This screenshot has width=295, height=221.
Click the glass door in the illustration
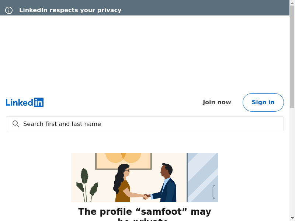tap(203, 178)
